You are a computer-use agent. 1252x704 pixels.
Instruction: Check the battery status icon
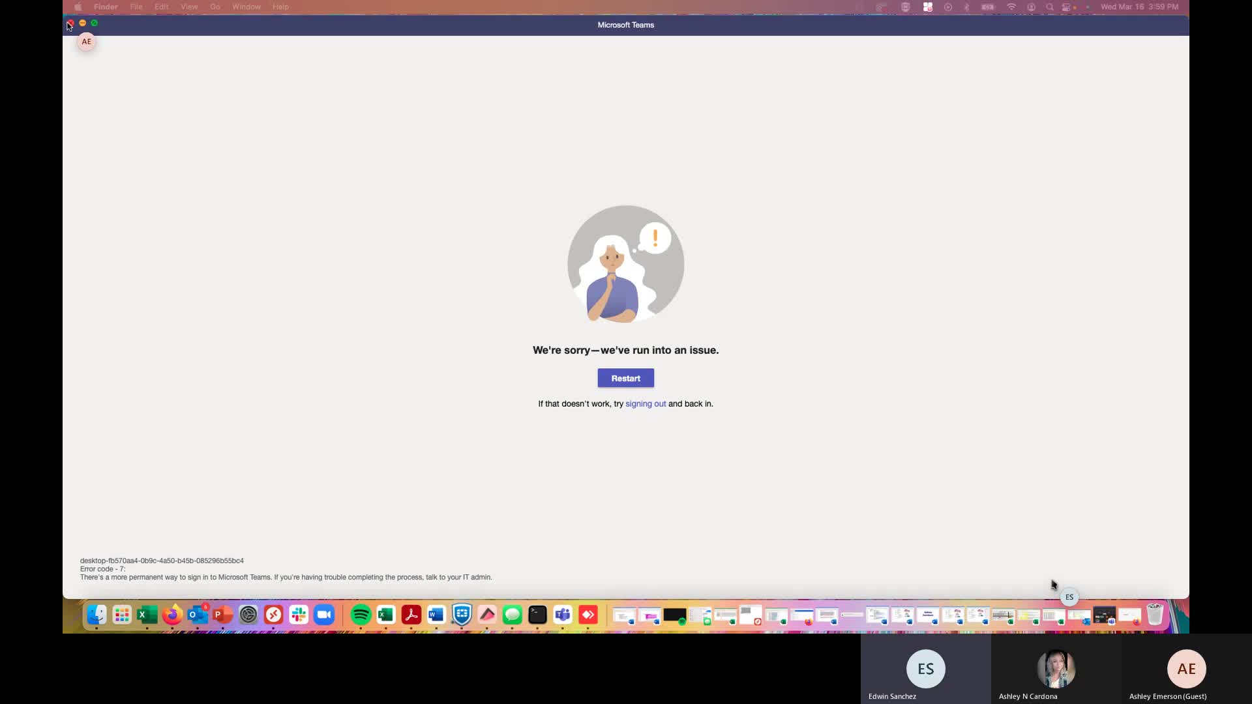988,7
